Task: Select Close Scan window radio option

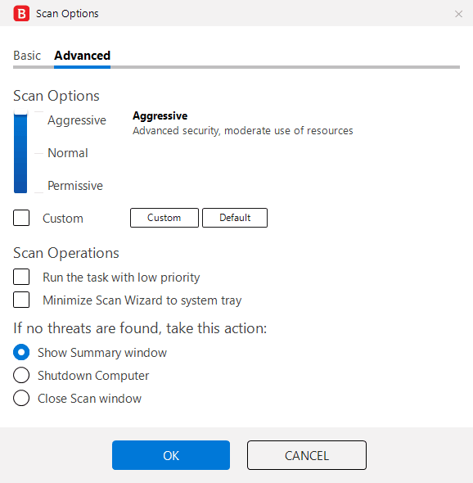Action: pos(21,398)
